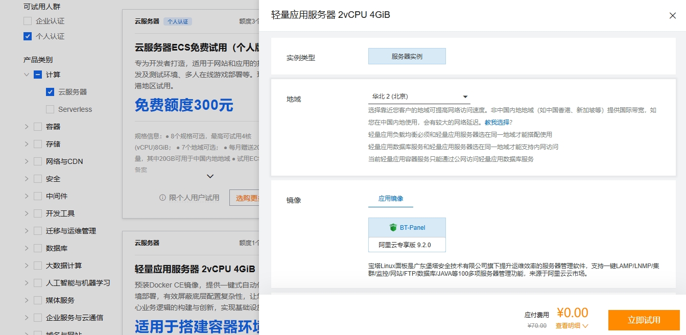
Task: Click info icon beside 限个人用户试用
Action: [x=162, y=198]
